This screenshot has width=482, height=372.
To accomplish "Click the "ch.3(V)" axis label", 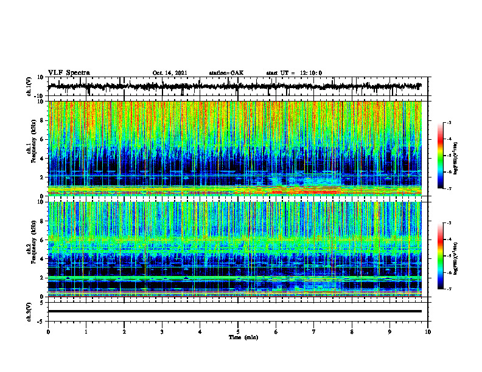I will coord(29,312).
